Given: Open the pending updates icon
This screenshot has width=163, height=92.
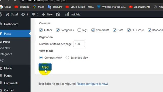Looking at the screenshot, I should [24, 14].
